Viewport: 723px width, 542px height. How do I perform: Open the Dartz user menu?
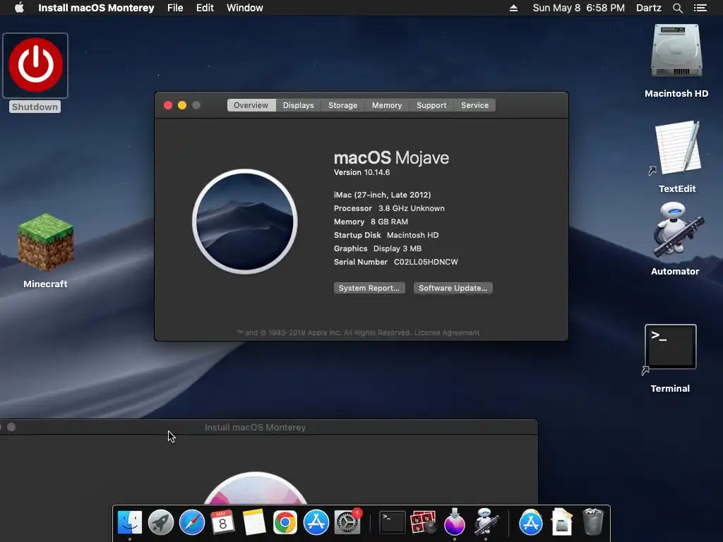[648, 8]
